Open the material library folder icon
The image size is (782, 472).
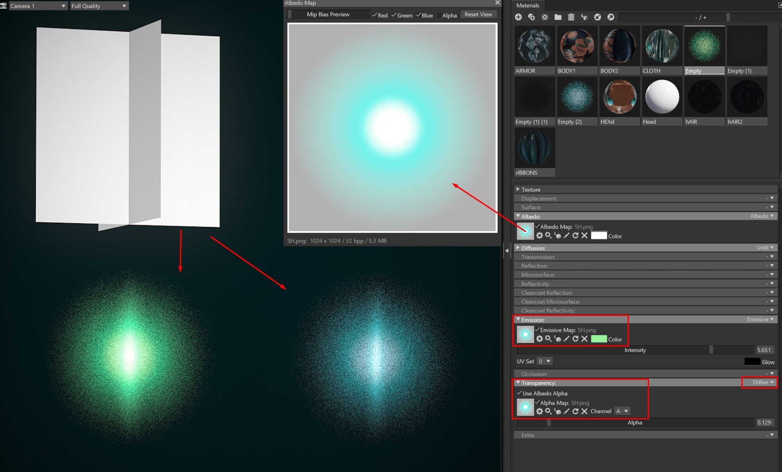click(558, 17)
